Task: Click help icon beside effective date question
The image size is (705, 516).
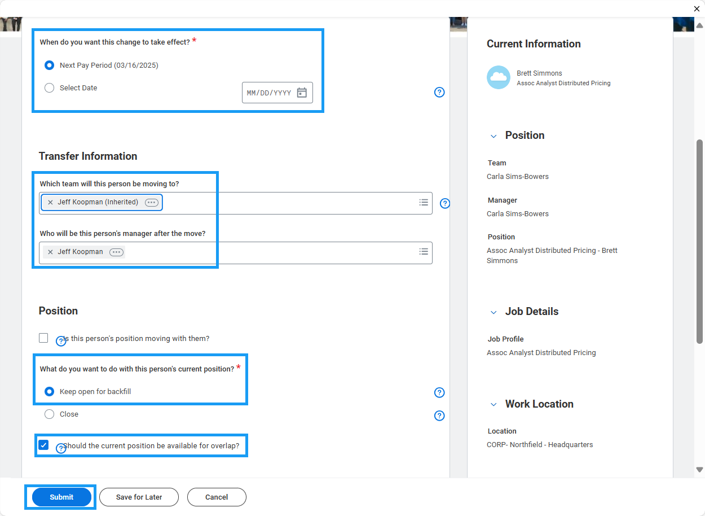Action: [x=439, y=93]
